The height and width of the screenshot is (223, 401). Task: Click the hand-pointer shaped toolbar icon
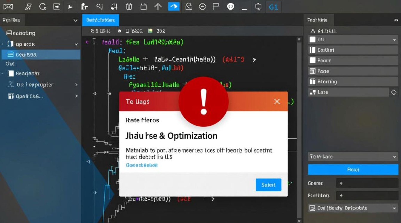tap(85, 6)
